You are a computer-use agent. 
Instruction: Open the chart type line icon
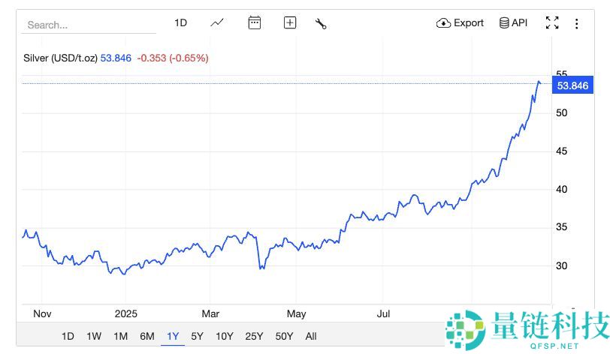coord(217,22)
